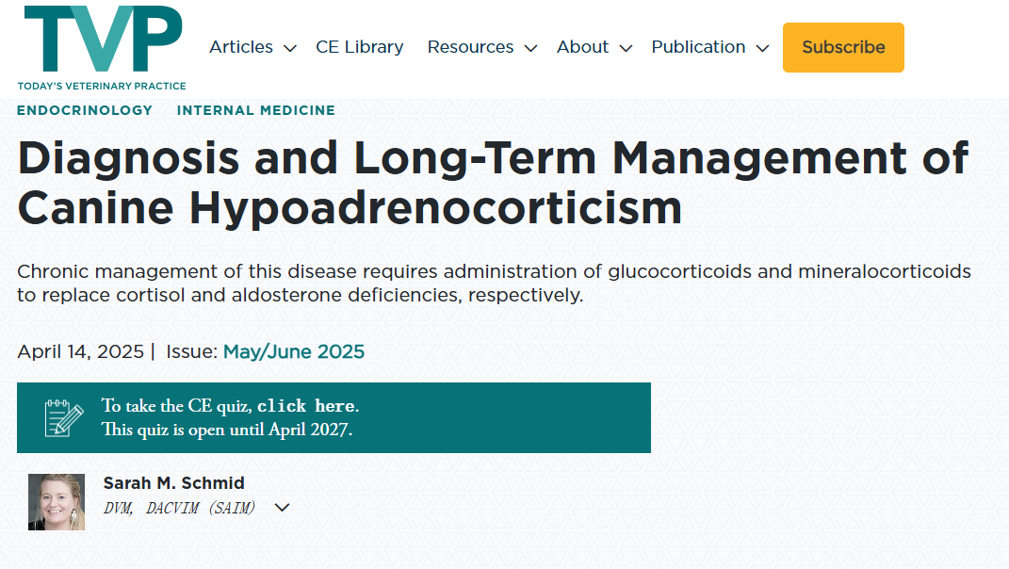This screenshot has height=569, width=1009.
Task: Click the teal CE quiz banner
Action: [x=490, y=417]
